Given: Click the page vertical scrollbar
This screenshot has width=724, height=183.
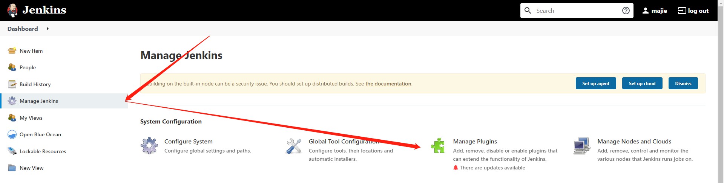Looking at the screenshot, I should 721,91.
